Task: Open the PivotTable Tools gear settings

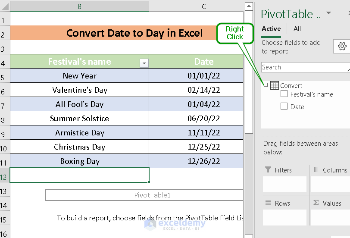Action: click(x=342, y=47)
